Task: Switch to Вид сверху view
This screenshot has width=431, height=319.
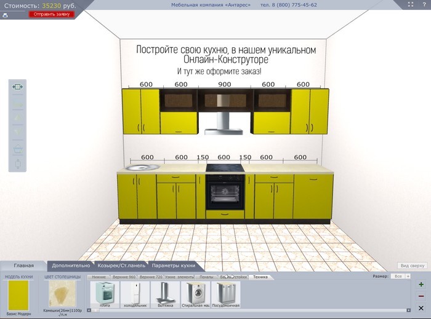Action: click(x=412, y=266)
